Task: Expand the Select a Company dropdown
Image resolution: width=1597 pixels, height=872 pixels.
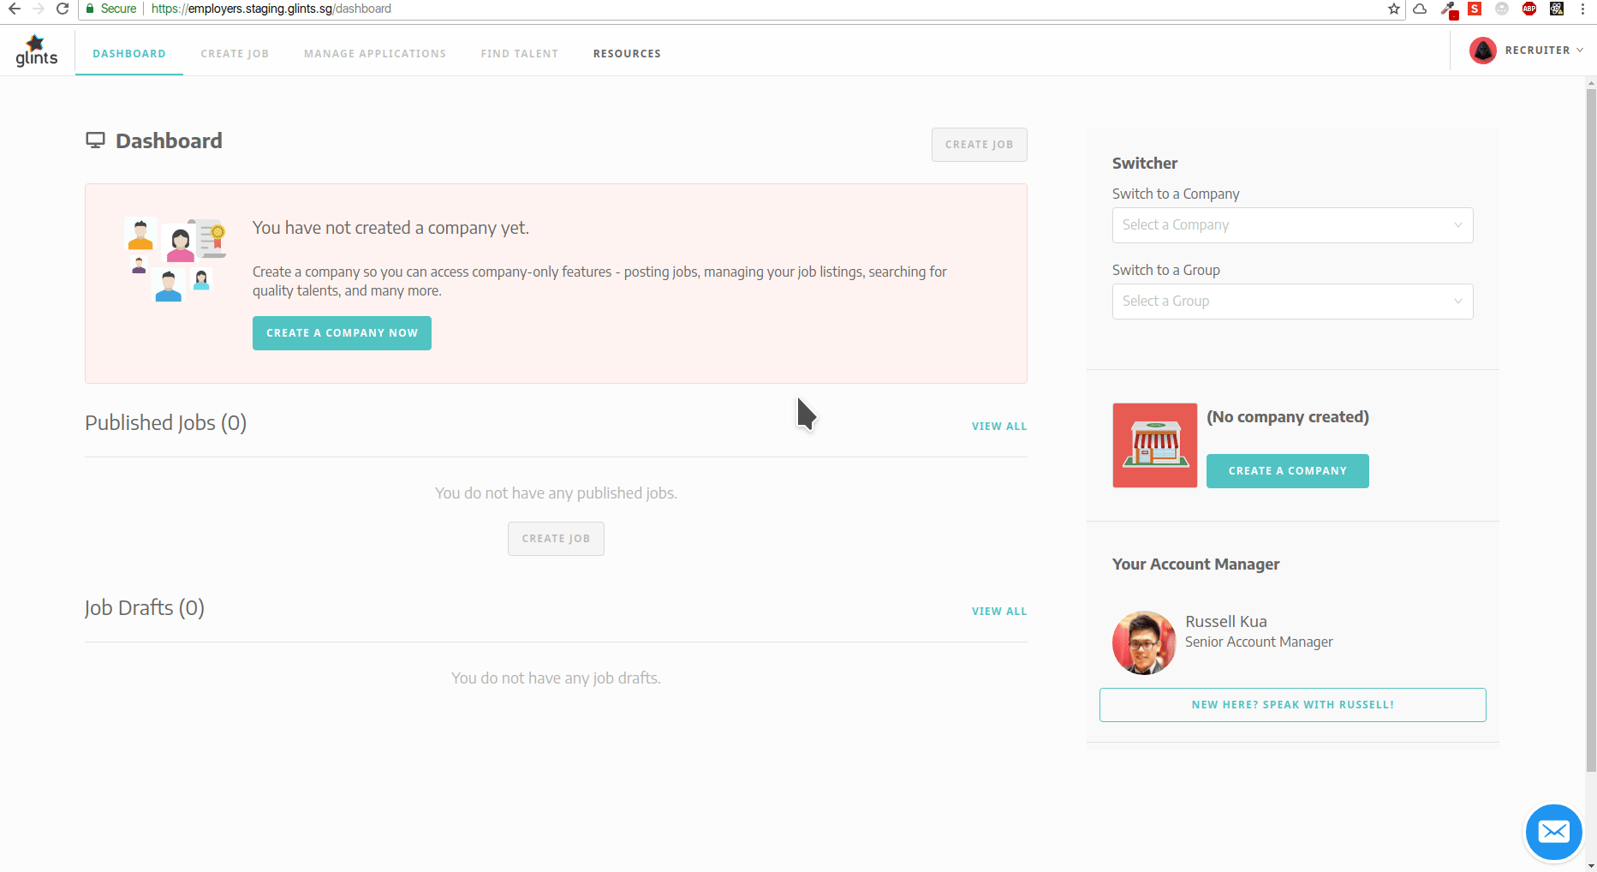Action: pyautogui.click(x=1291, y=225)
